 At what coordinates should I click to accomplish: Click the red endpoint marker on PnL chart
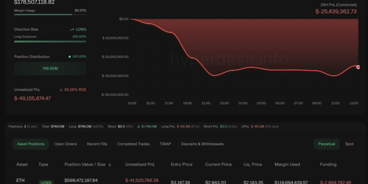point(358,67)
